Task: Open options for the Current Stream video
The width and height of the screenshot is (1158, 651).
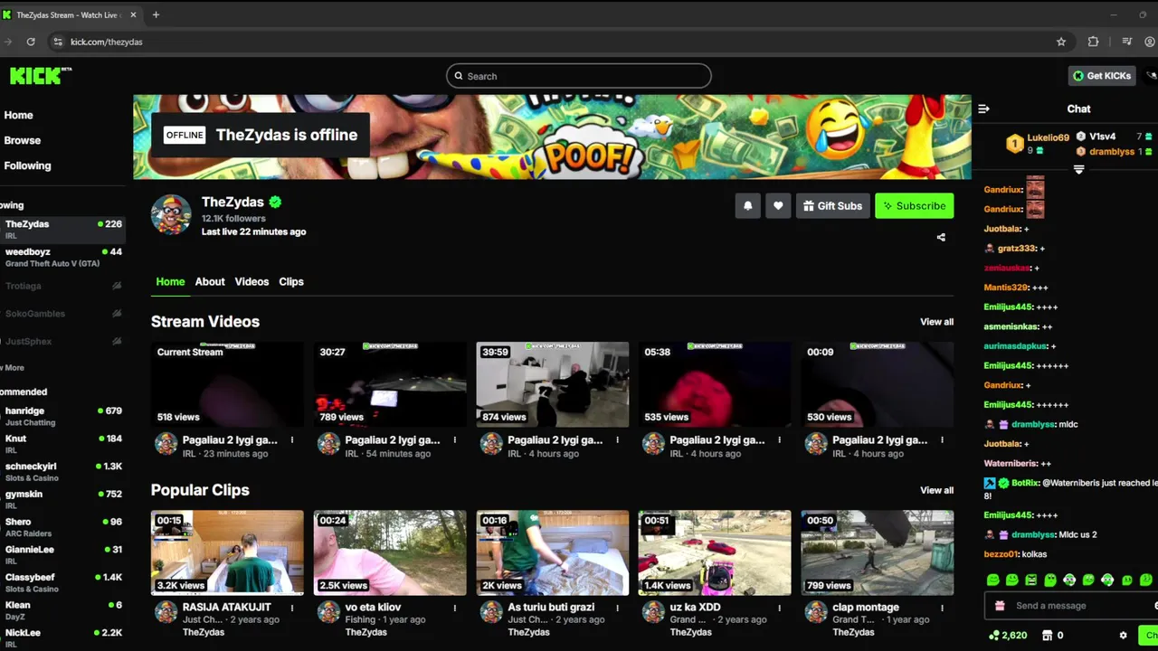Action: pyautogui.click(x=291, y=440)
